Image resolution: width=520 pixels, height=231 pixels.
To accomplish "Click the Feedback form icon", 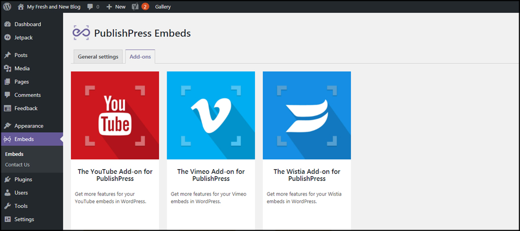I will 8,108.
